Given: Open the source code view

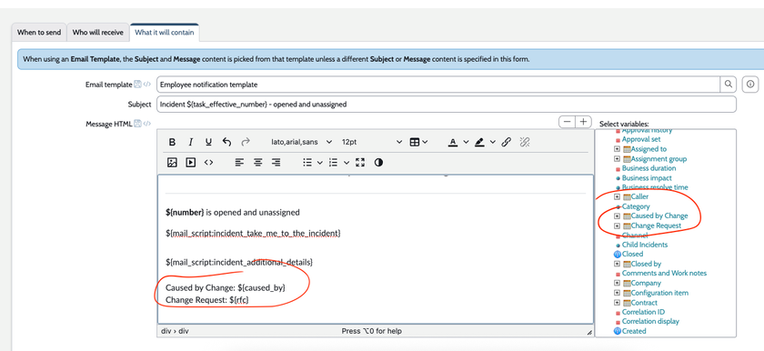Looking at the screenshot, I should point(208,162).
